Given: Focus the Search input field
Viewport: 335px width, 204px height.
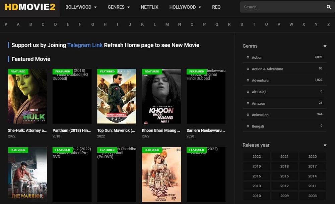Looking at the screenshot, I should [283, 7].
